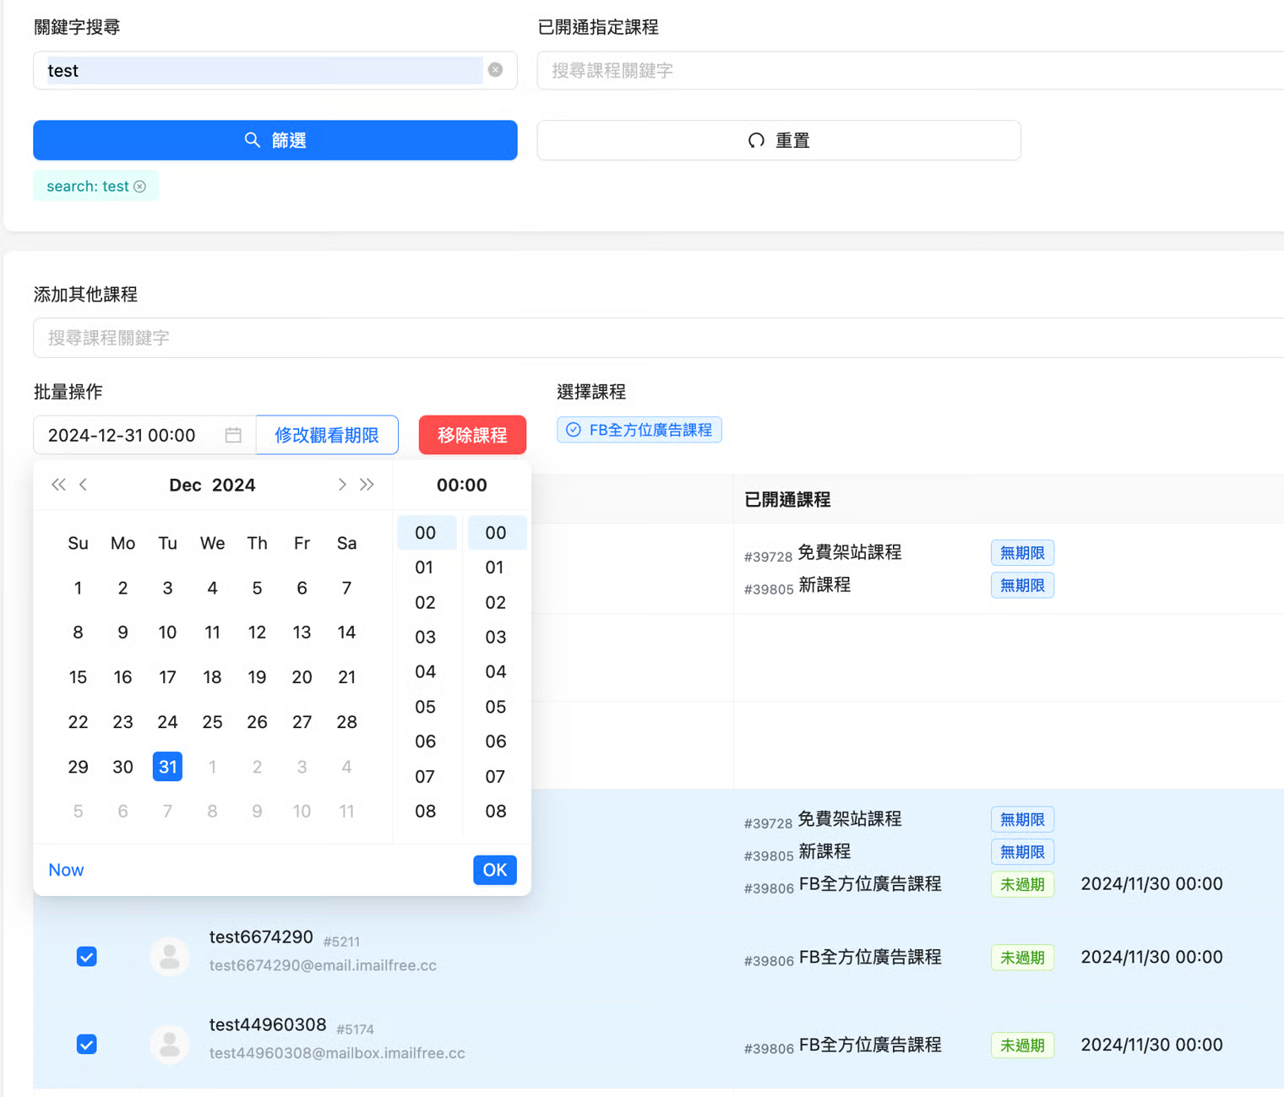The height and width of the screenshot is (1097, 1284).
Task: Select December 31 in calendar
Action: click(x=167, y=767)
